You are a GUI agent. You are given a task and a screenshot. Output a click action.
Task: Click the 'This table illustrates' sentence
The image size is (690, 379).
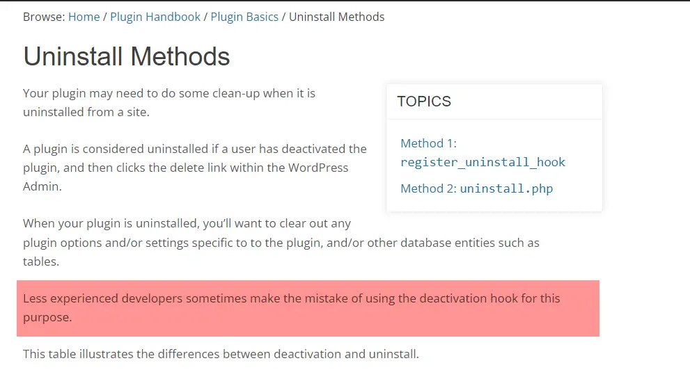221,354
